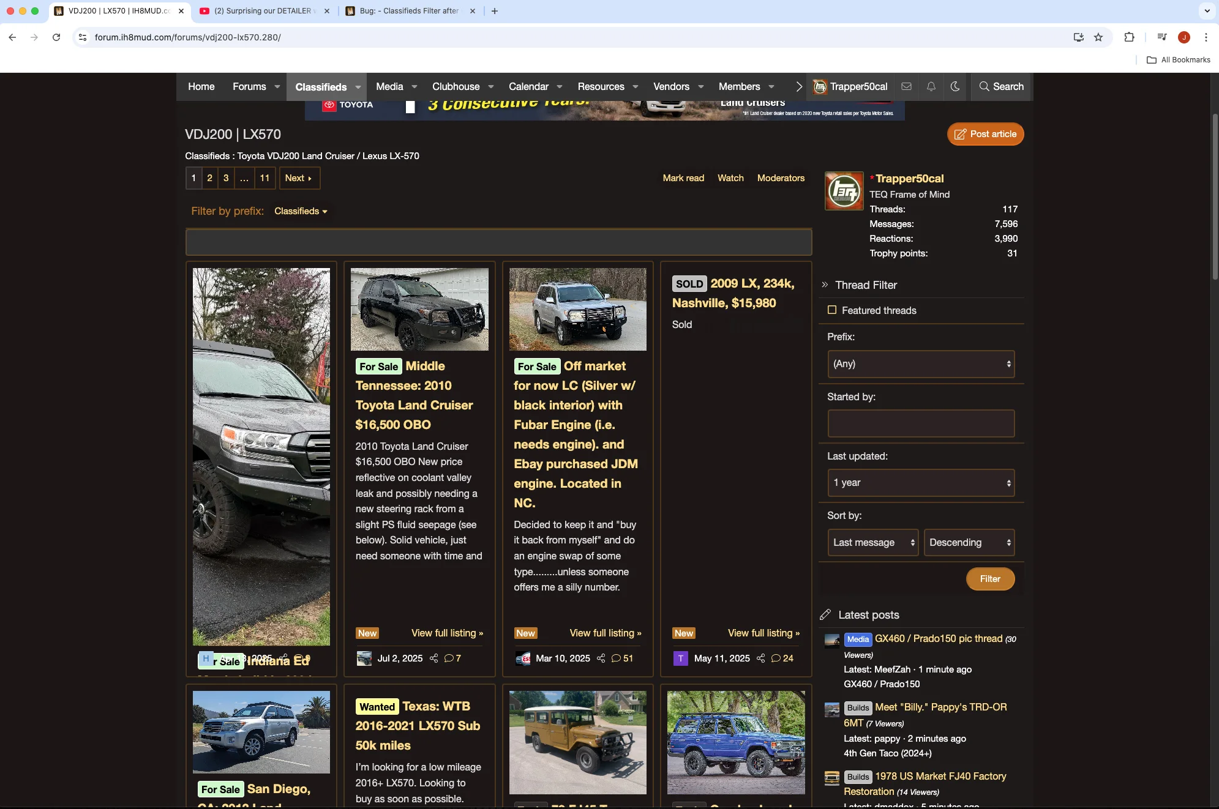Image resolution: width=1219 pixels, height=809 pixels.
Task: Open the Last updated 1 year dropdown
Action: pos(921,483)
